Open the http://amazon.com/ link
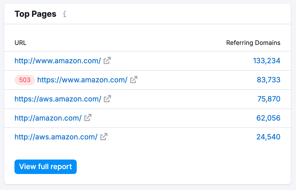Screen dimensions: 296x190 coord(48,118)
